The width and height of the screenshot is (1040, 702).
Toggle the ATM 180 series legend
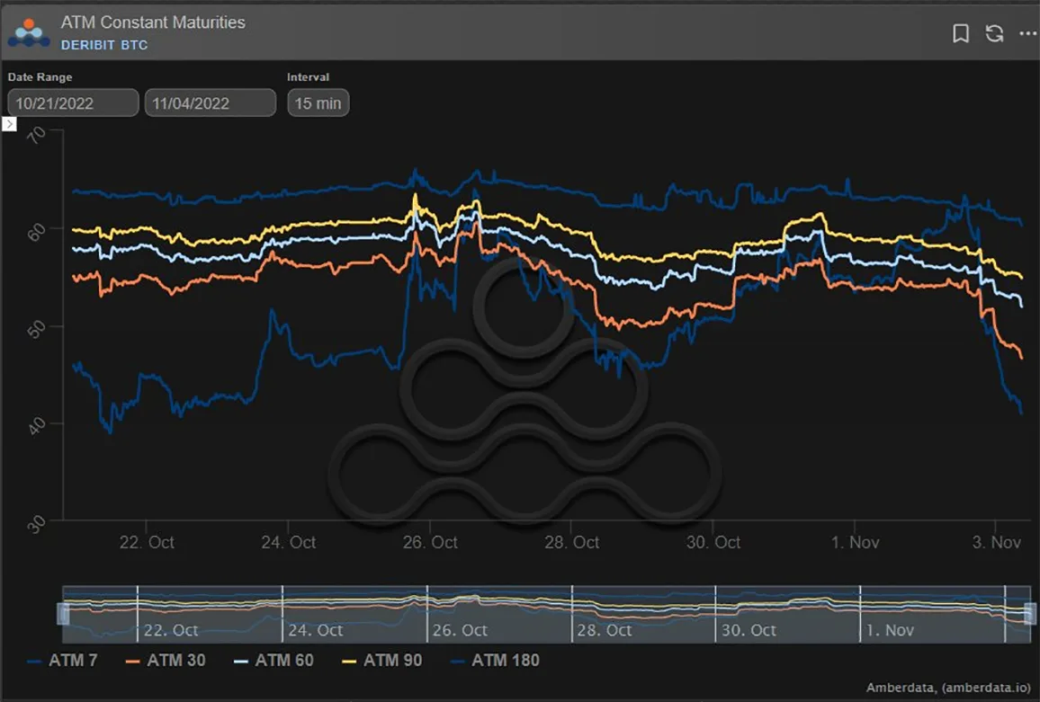pyautogui.click(x=495, y=661)
